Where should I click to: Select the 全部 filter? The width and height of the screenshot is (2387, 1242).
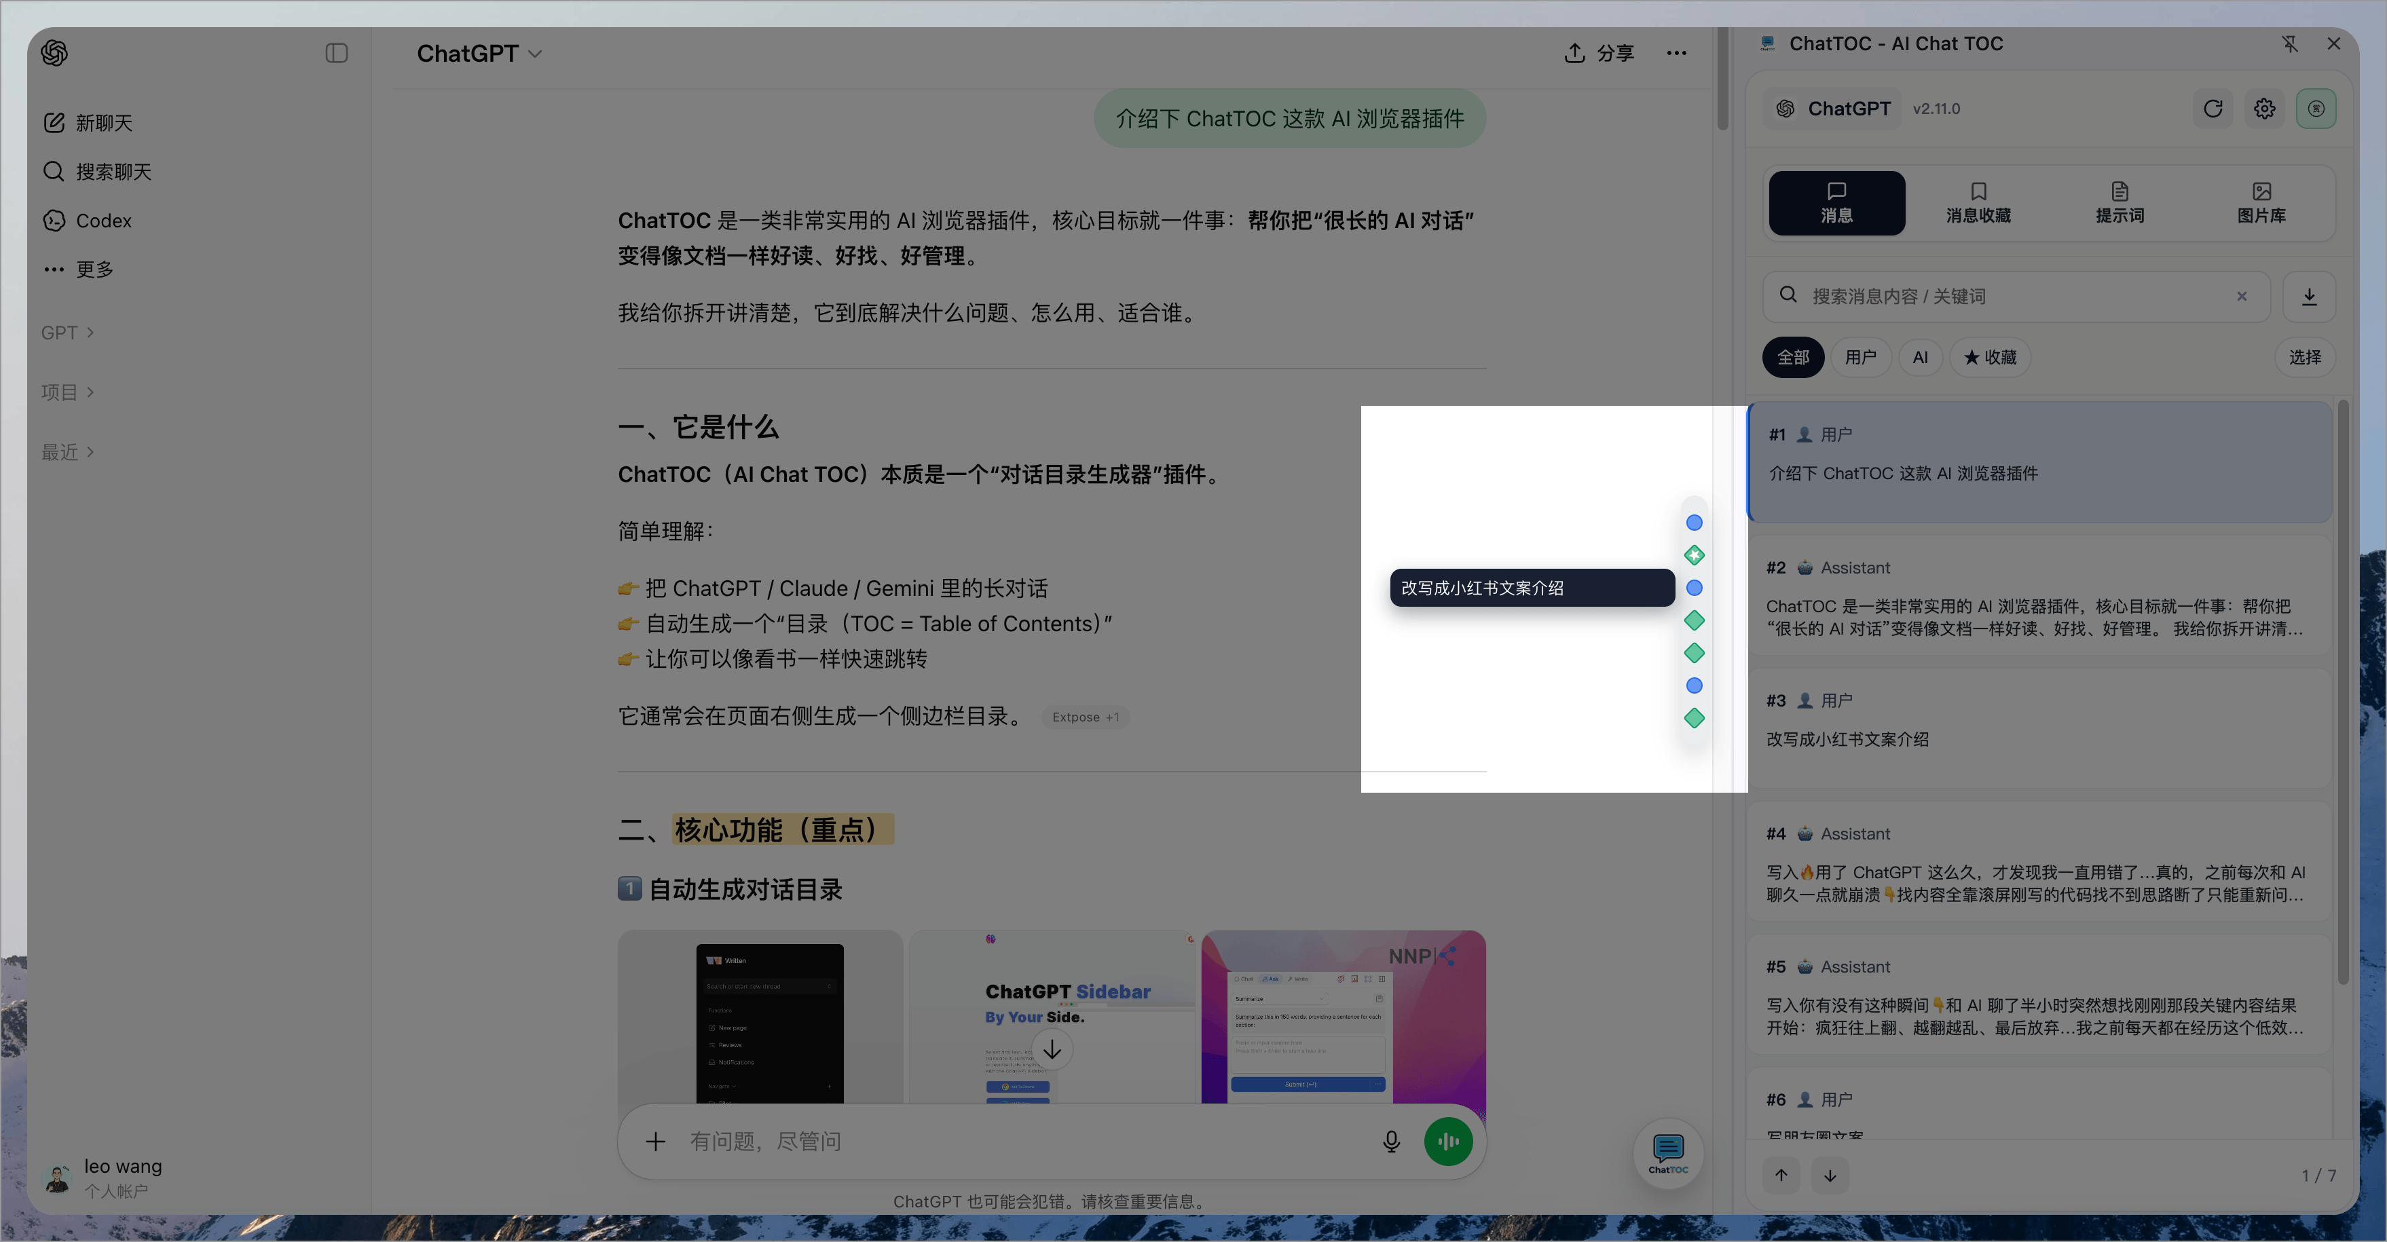click(x=1793, y=358)
